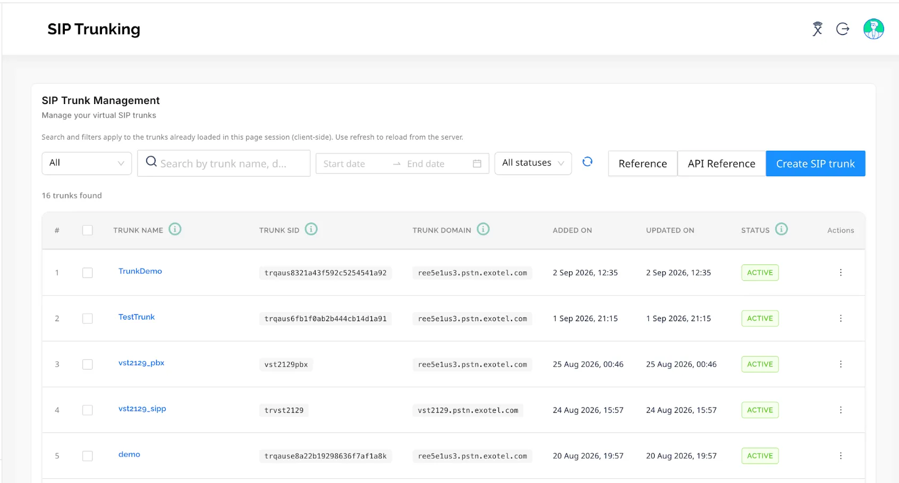Show info for Status column

[782, 229]
